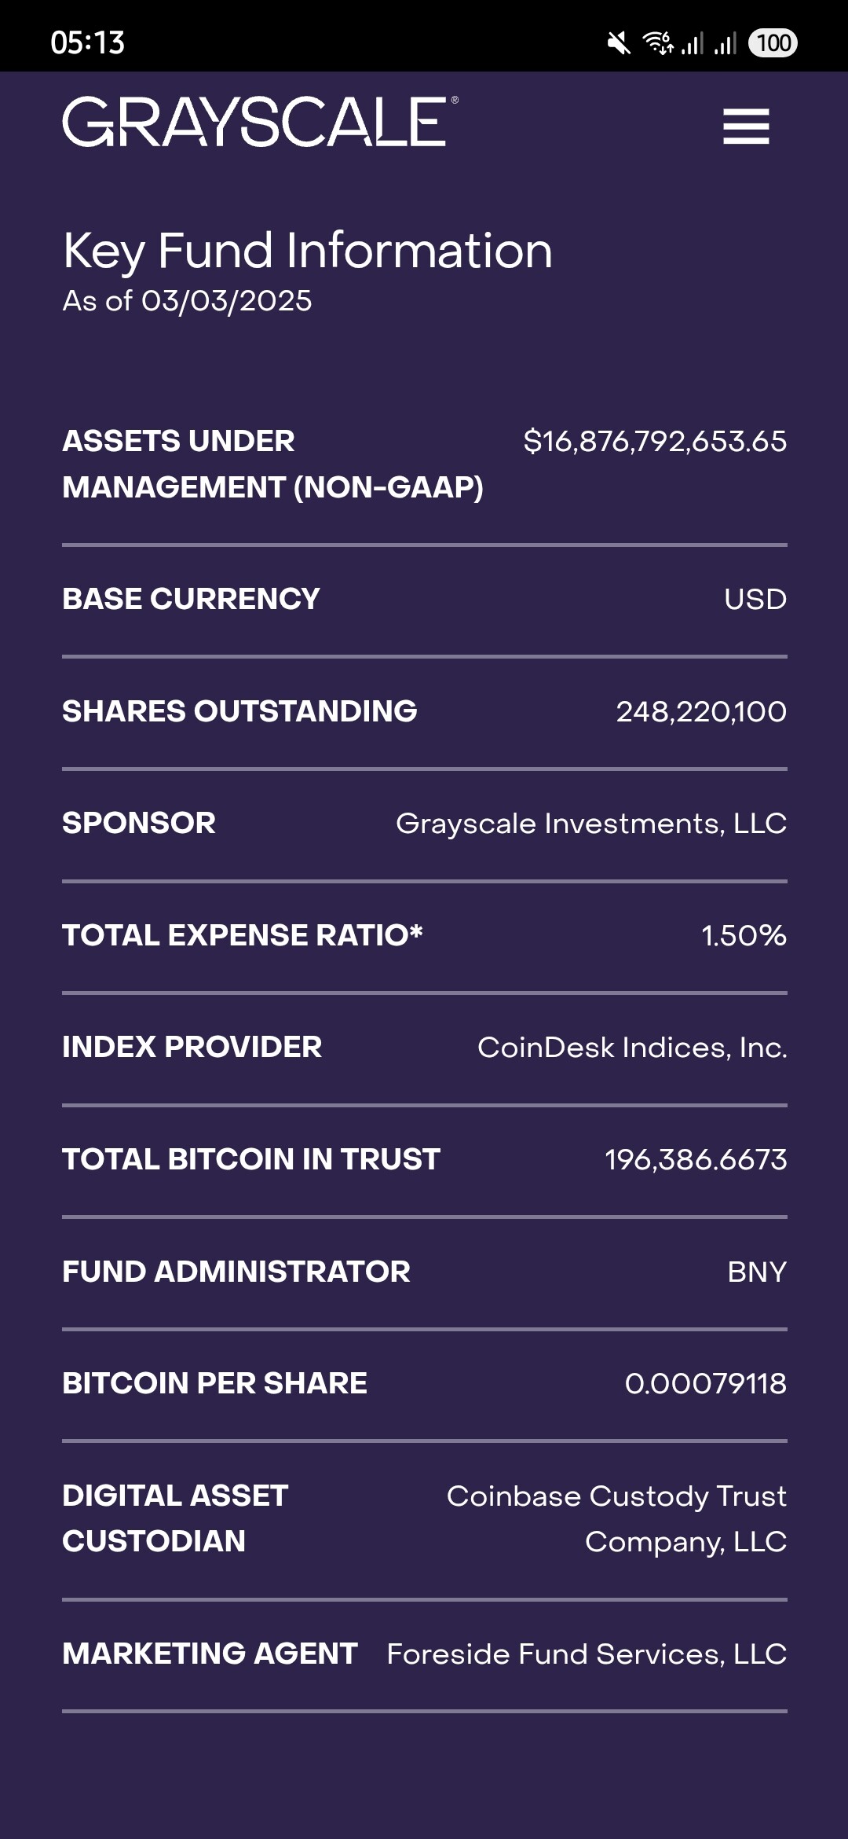
Task: Tap the As of 03/03/2025 date
Action: [x=187, y=301]
